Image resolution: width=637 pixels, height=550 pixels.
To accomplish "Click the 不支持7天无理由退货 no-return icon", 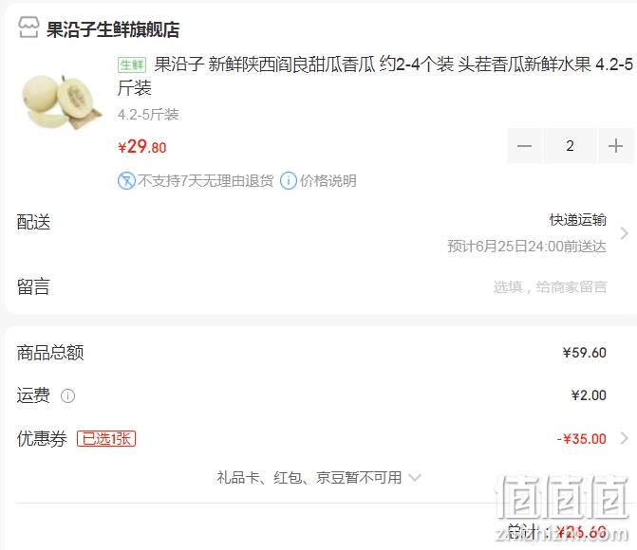I will point(126,180).
